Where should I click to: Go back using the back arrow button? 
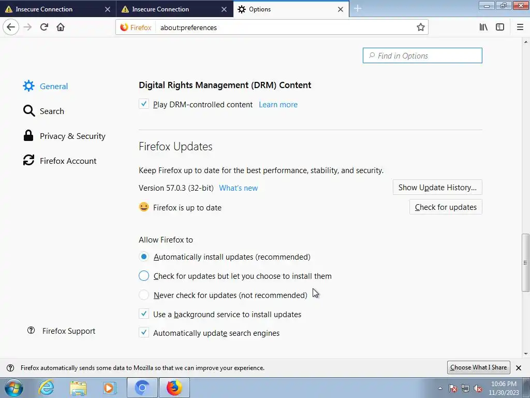(11, 27)
